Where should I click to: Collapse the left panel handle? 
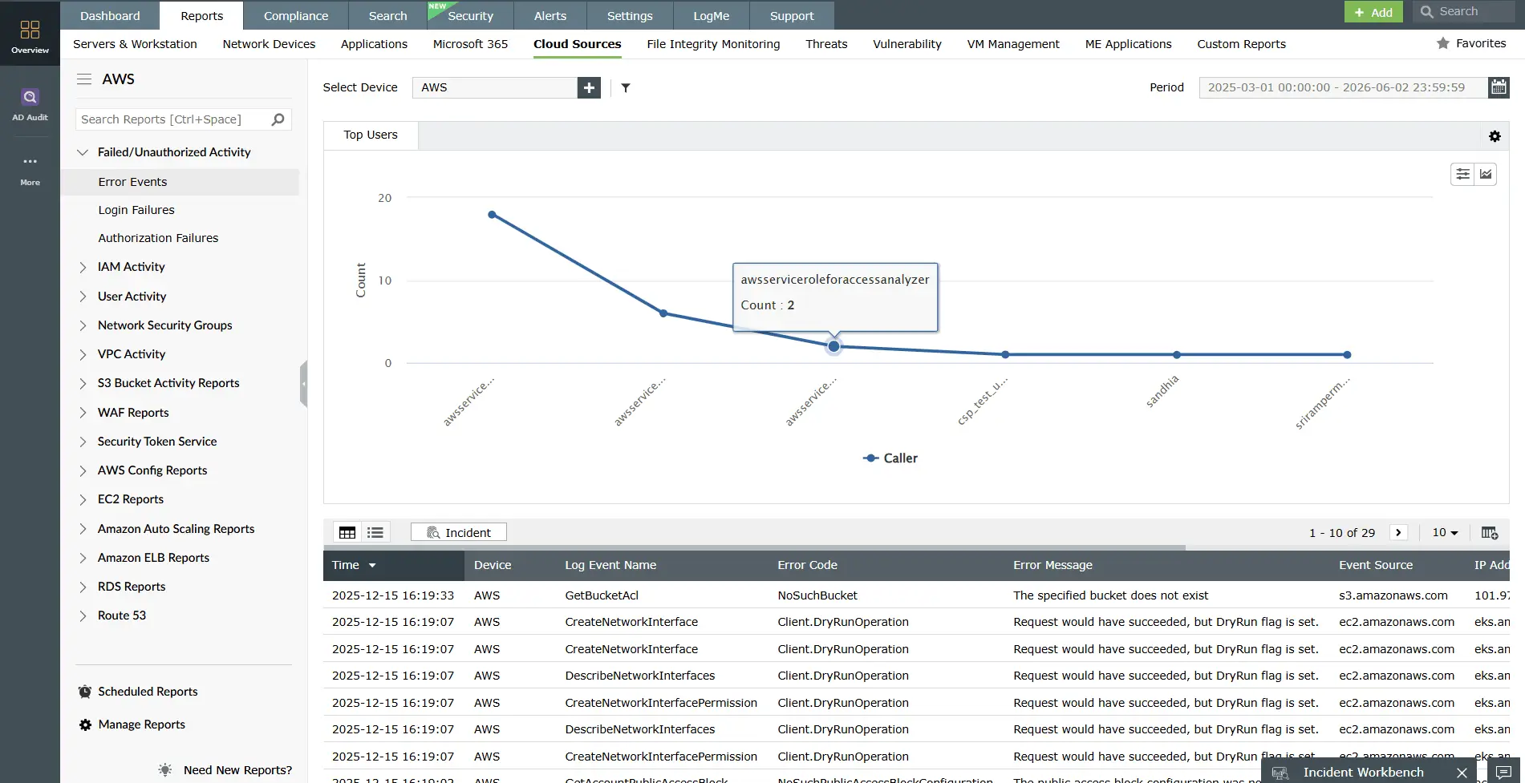click(303, 384)
